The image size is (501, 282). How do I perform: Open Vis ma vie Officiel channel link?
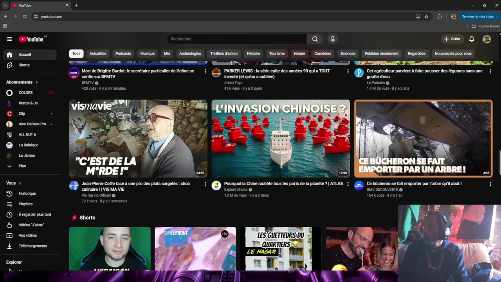tap(96, 195)
